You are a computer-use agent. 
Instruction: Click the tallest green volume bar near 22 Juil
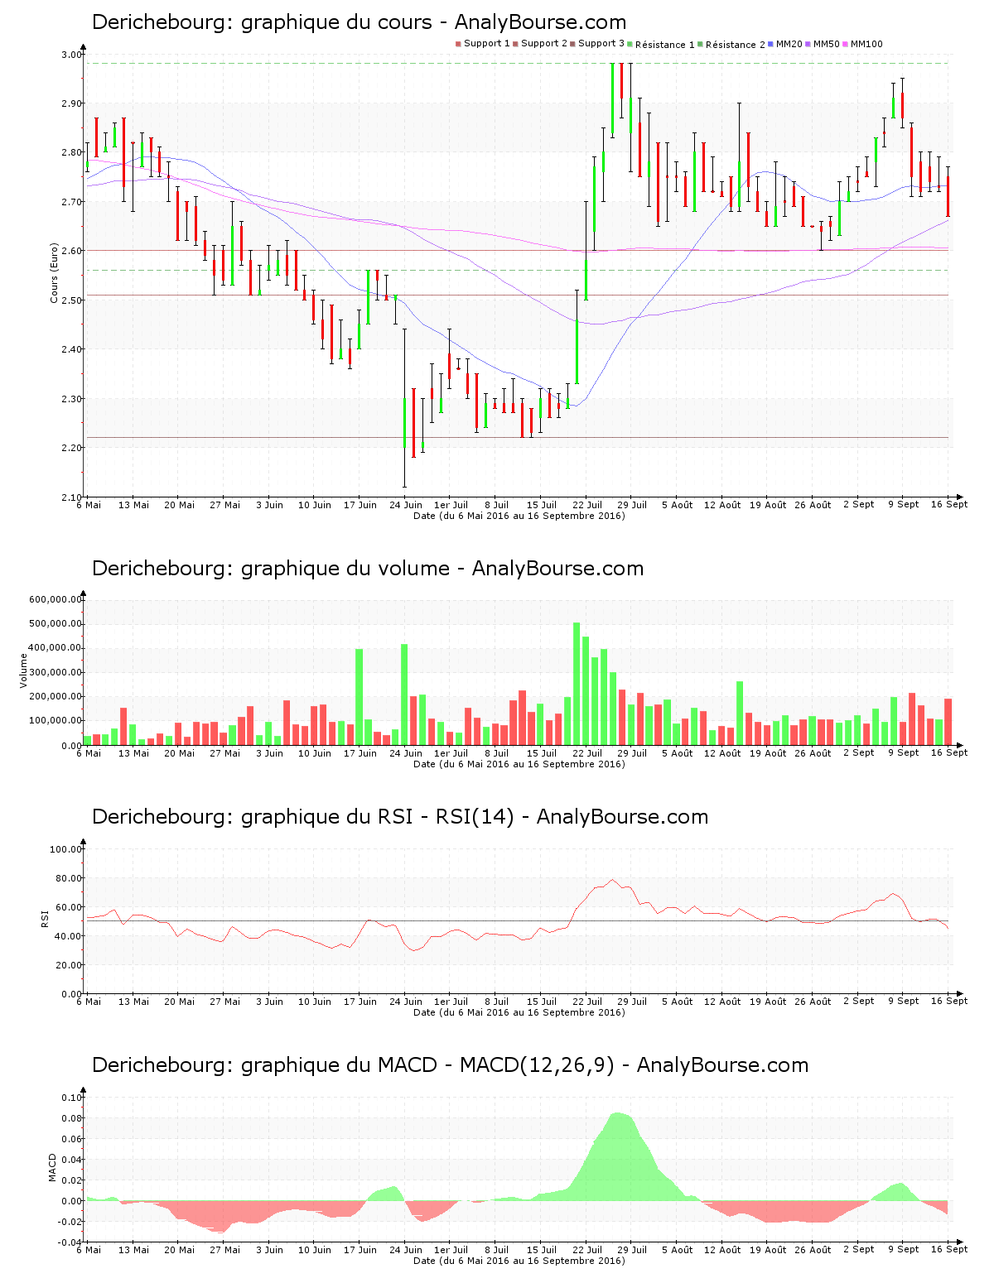577,684
